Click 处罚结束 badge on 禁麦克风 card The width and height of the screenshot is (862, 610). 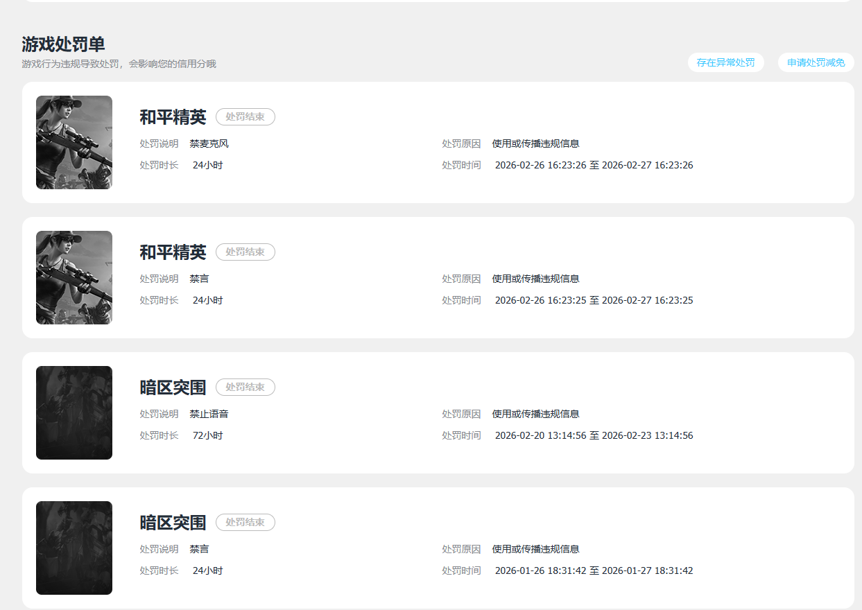245,117
